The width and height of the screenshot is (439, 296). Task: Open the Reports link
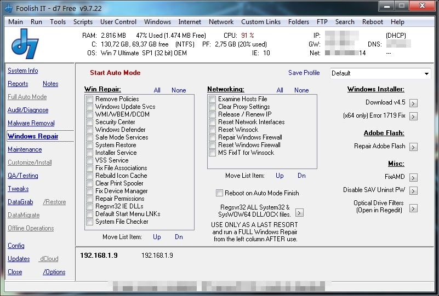click(18, 84)
